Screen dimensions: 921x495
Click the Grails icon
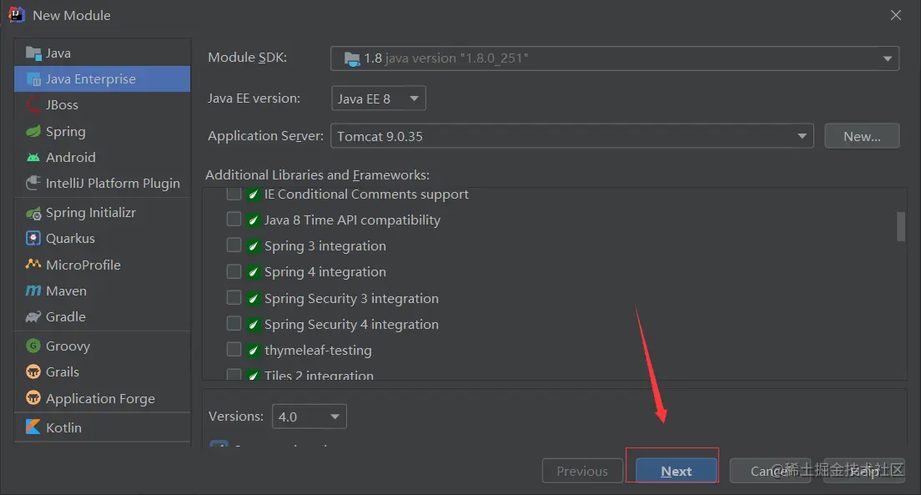click(33, 372)
